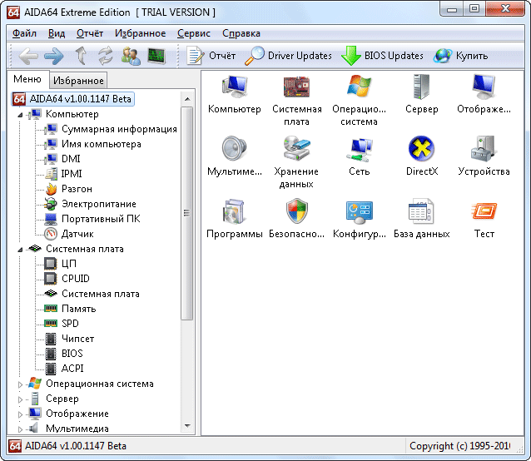Click the Back arrow toolbar icon
The width and height of the screenshot is (531, 461).
point(28,56)
